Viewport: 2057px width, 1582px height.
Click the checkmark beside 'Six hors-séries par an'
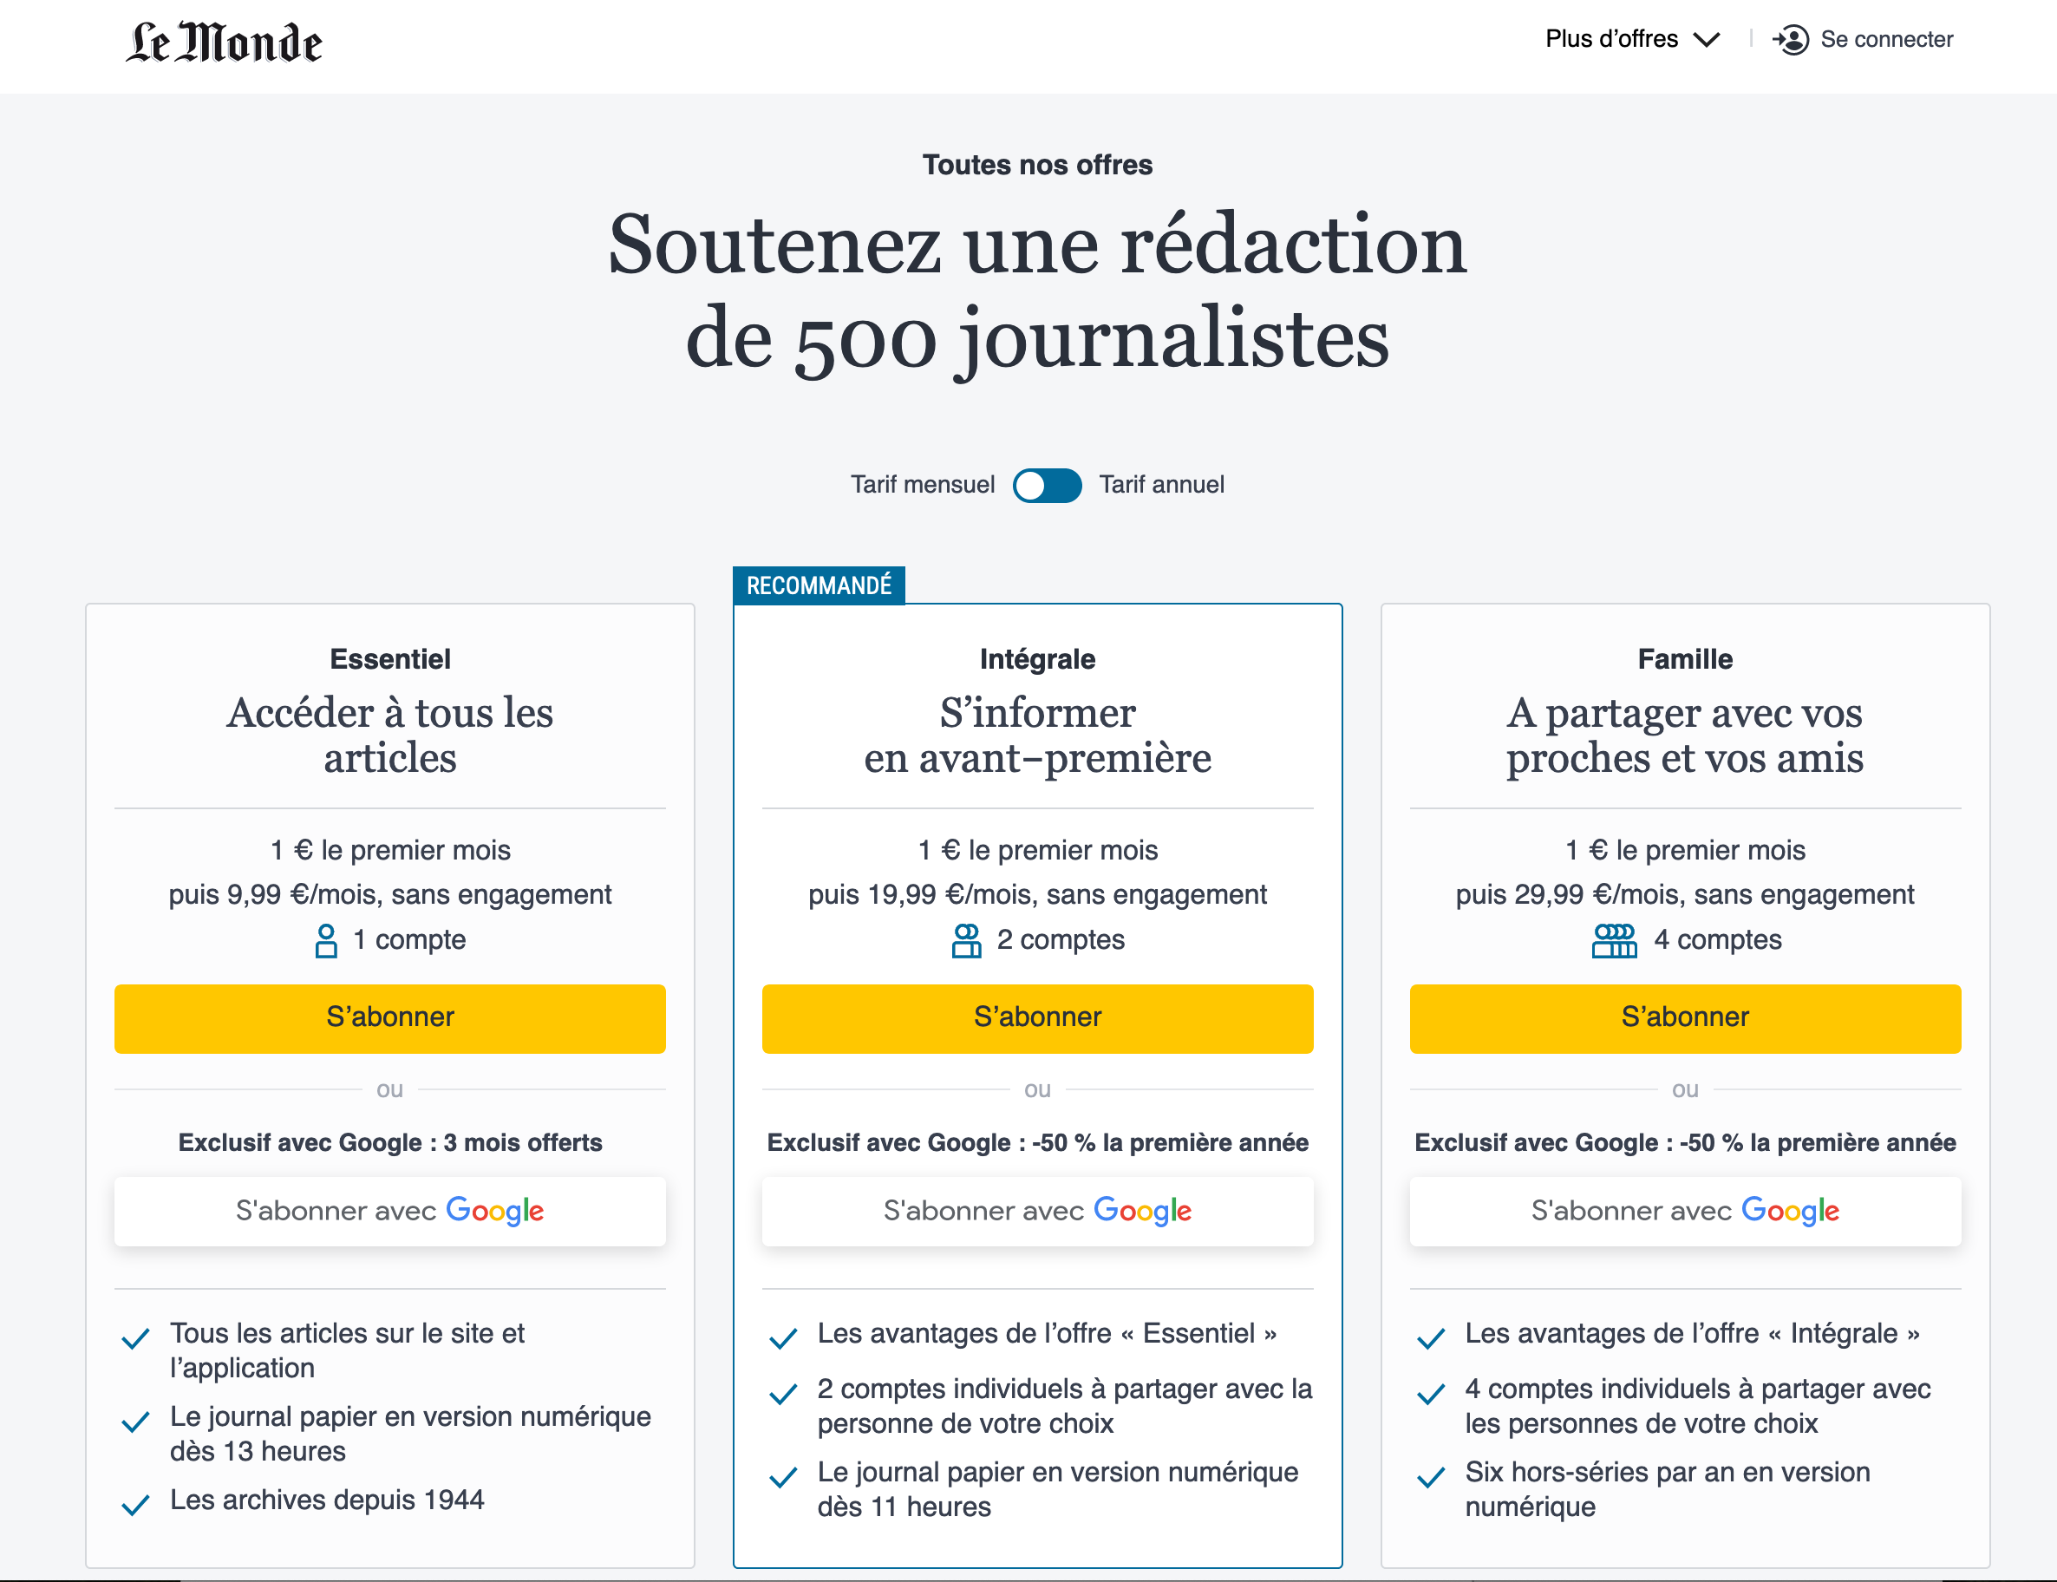coord(1431,1475)
